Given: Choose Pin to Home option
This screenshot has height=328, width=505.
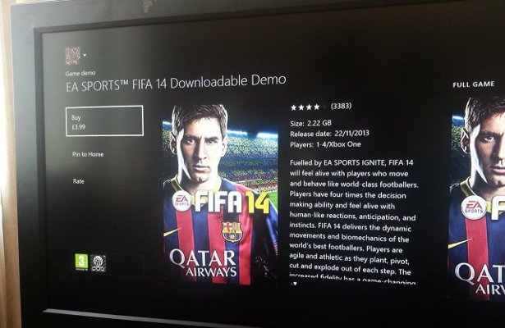Looking at the screenshot, I should point(88,154).
